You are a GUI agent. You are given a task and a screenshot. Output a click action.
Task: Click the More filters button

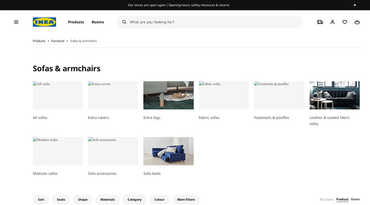[x=186, y=199]
